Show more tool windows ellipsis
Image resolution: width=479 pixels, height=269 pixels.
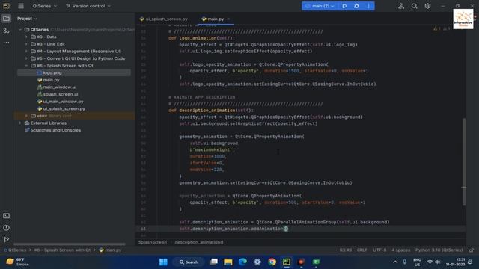click(x=6, y=43)
